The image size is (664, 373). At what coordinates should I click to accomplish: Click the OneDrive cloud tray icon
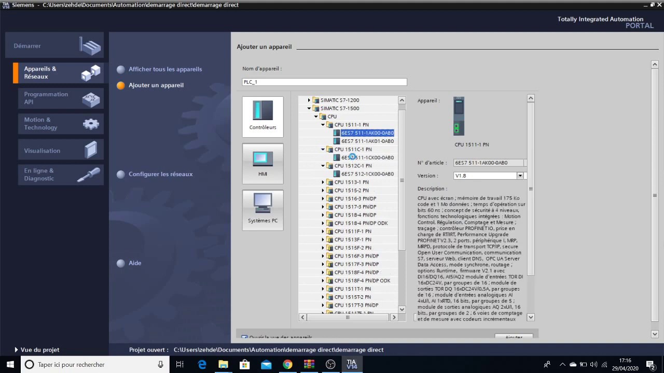pyautogui.click(x=573, y=364)
